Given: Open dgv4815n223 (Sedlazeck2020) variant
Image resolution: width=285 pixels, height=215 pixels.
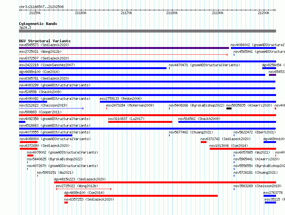Looking at the screenshot, I should (80, 179).
